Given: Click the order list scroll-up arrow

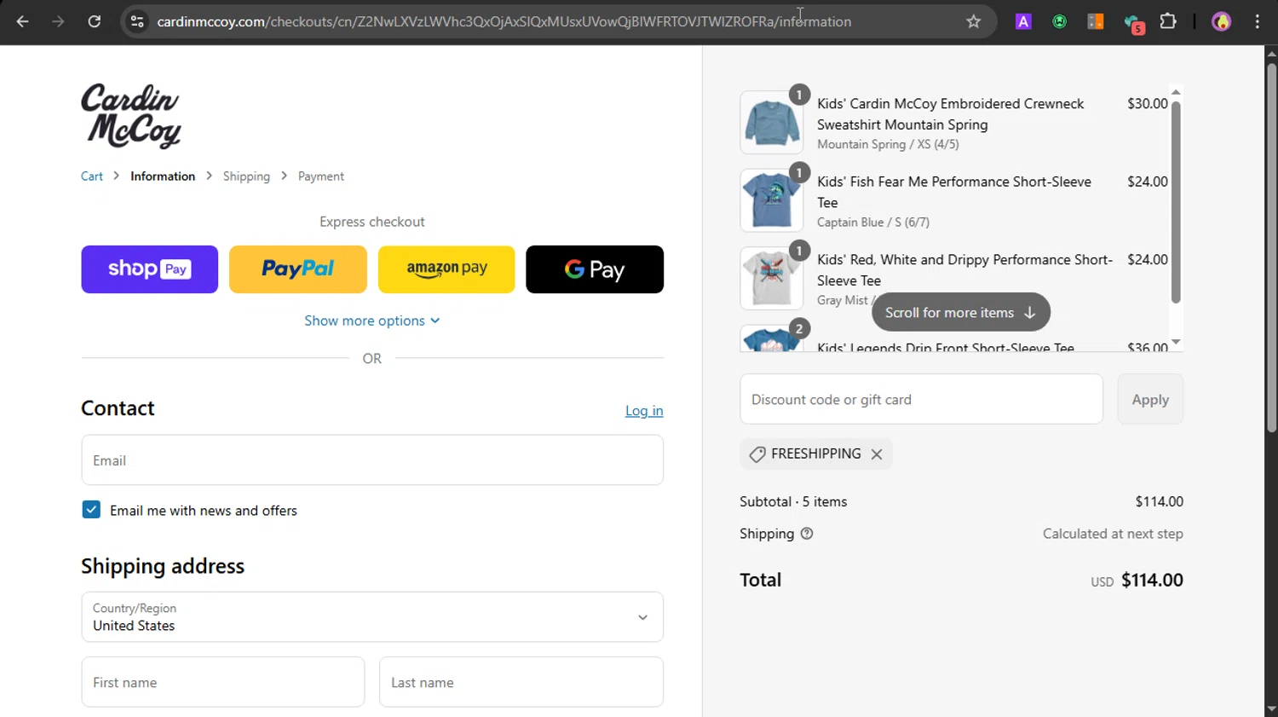Looking at the screenshot, I should tap(1176, 92).
